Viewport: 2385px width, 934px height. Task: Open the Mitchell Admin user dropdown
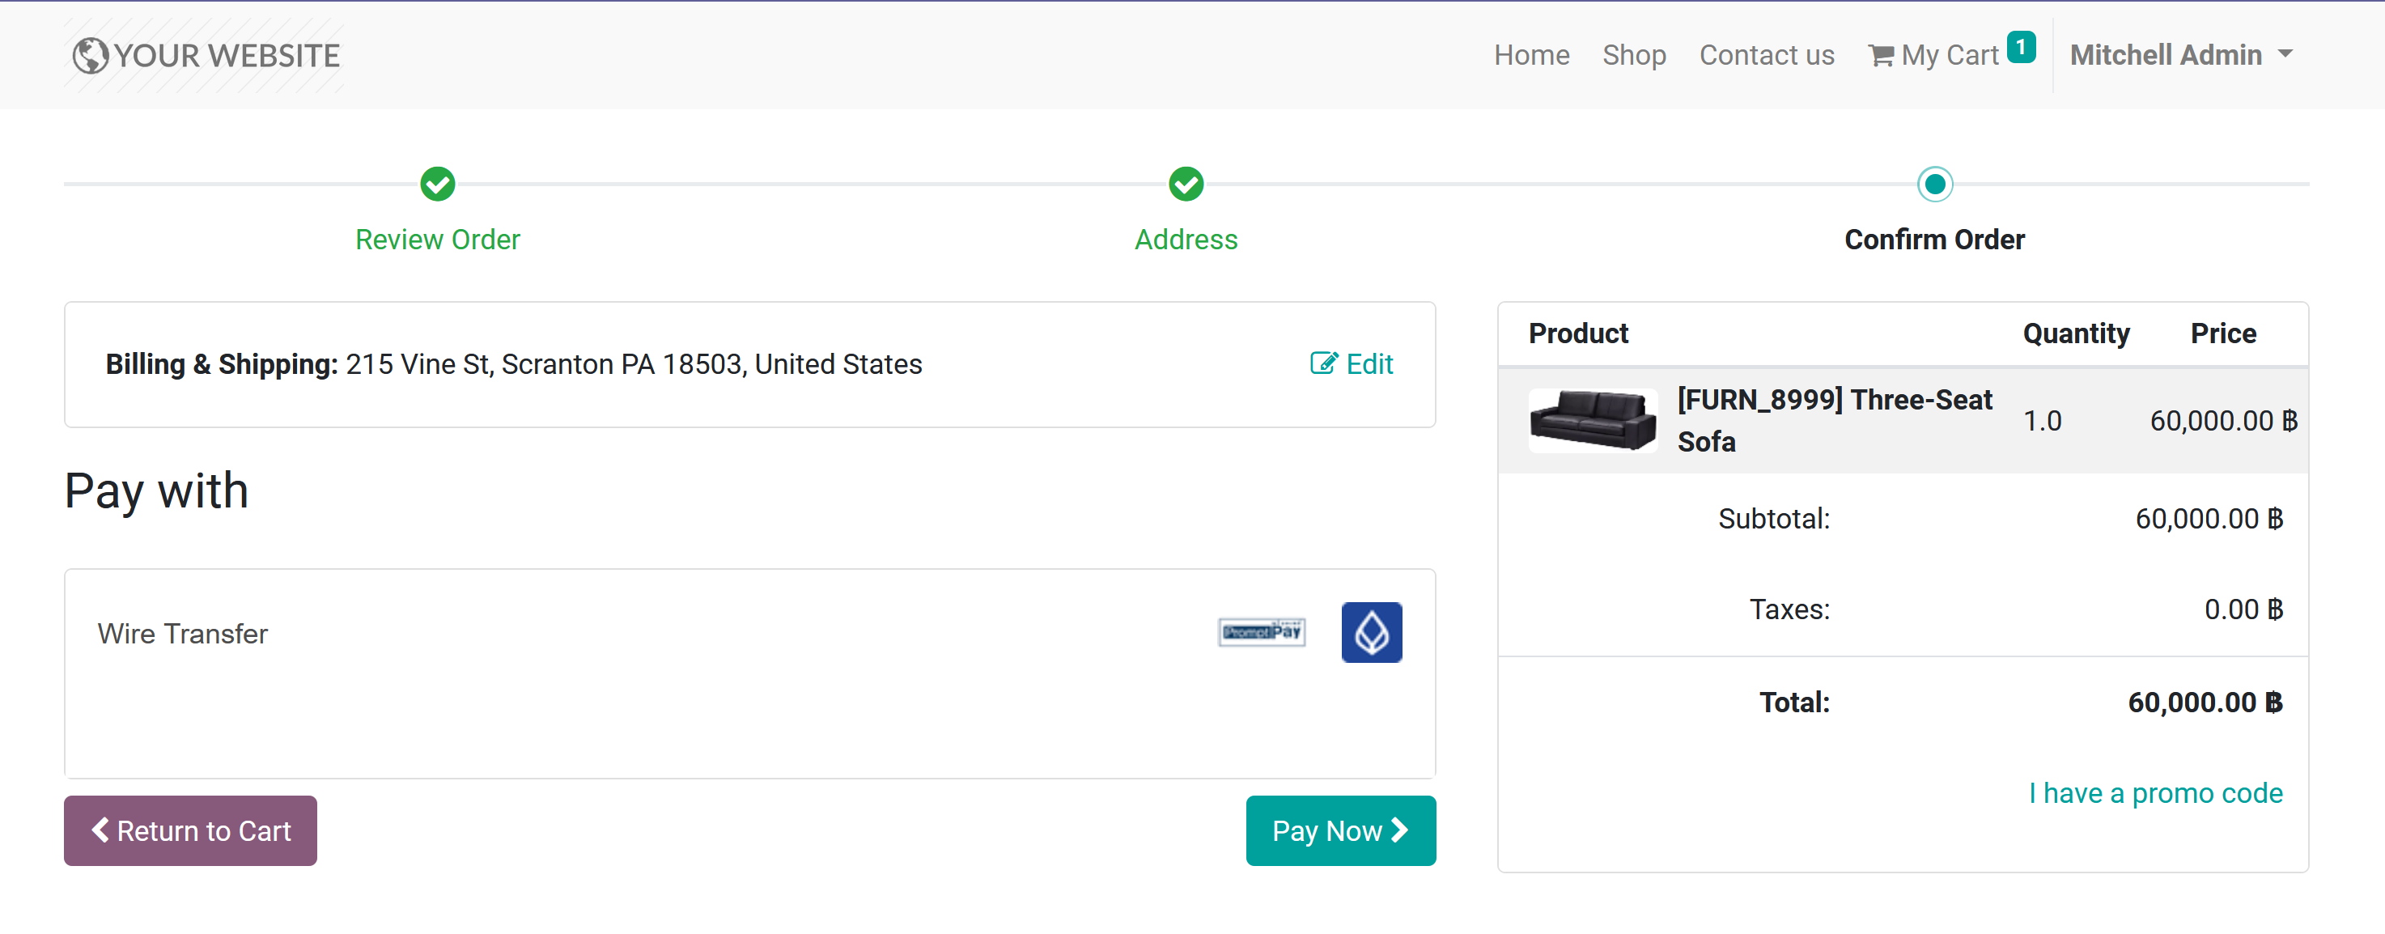[2165, 56]
